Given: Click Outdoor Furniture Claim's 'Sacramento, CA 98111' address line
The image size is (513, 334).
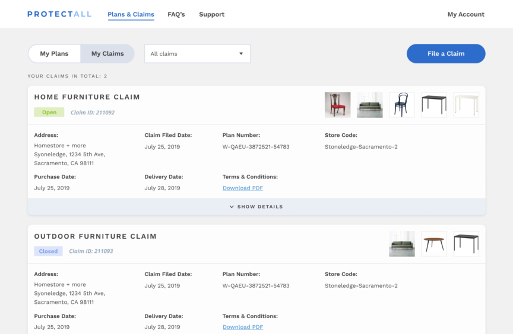Looking at the screenshot, I should point(64,302).
